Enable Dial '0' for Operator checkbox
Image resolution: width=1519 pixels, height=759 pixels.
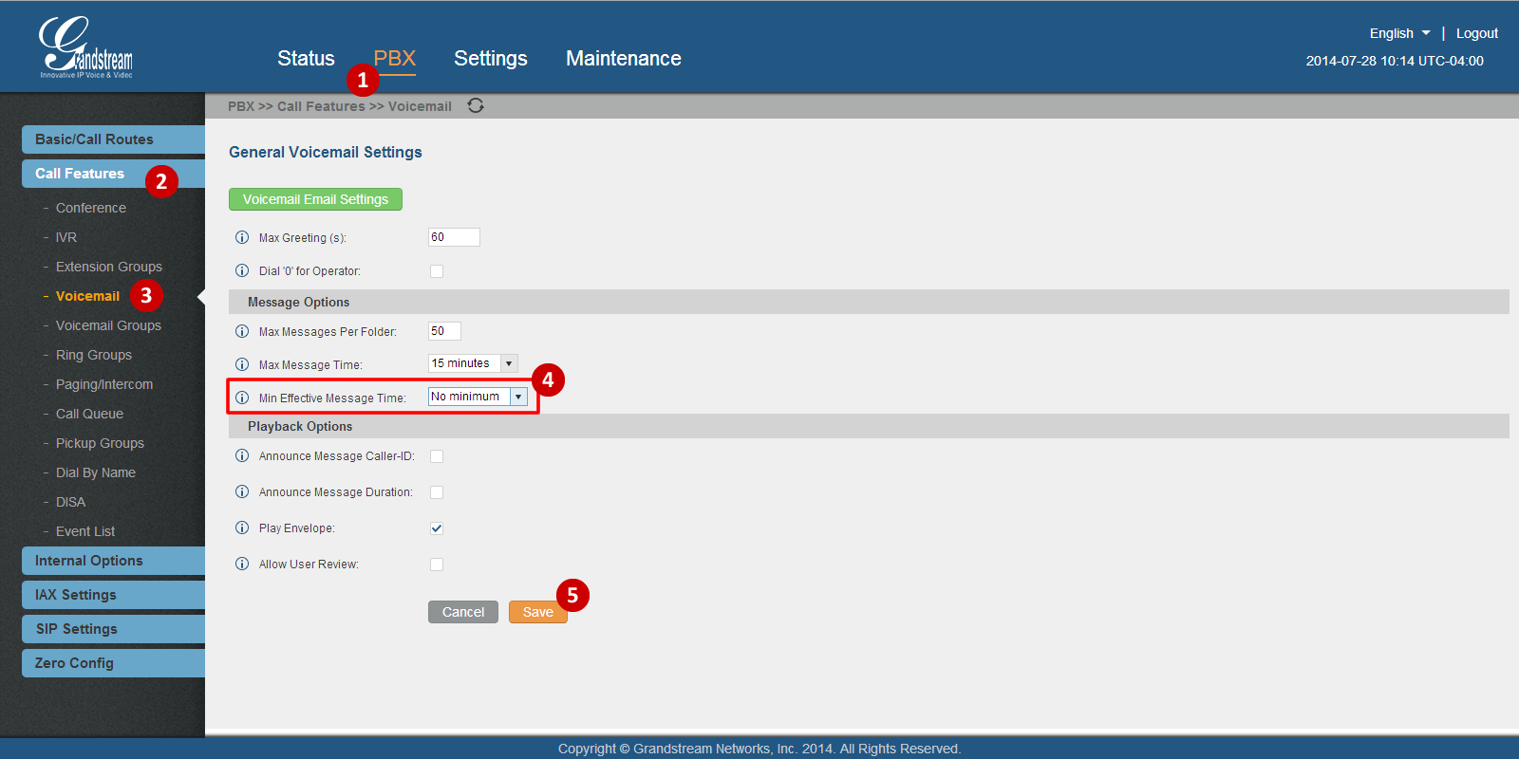pos(437,271)
